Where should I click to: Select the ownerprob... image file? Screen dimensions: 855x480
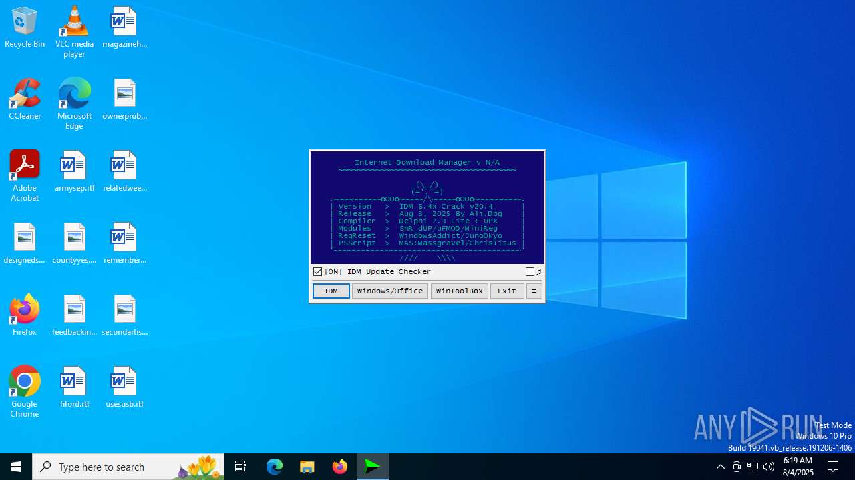click(x=124, y=100)
